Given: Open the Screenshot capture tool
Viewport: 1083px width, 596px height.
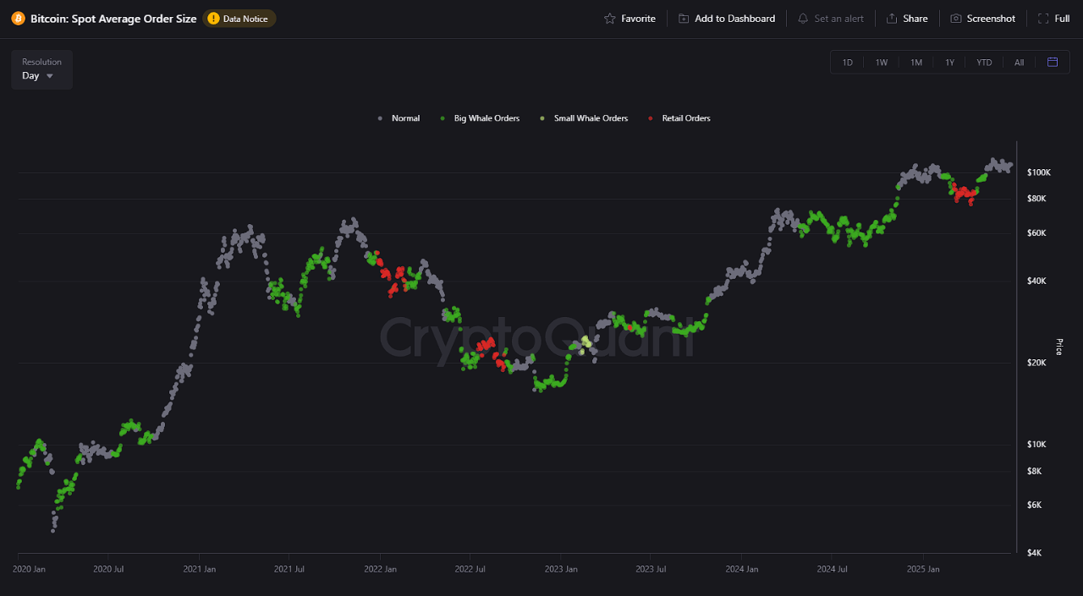Looking at the screenshot, I should pyautogui.click(x=957, y=18).
